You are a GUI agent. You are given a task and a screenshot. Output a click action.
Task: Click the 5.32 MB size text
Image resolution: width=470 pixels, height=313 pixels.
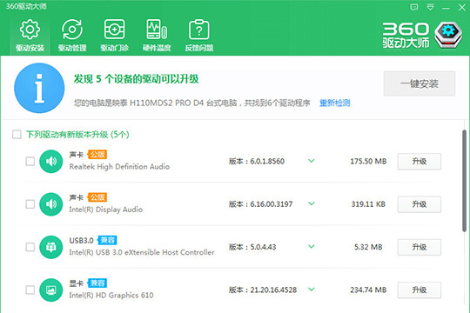(368, 247)
